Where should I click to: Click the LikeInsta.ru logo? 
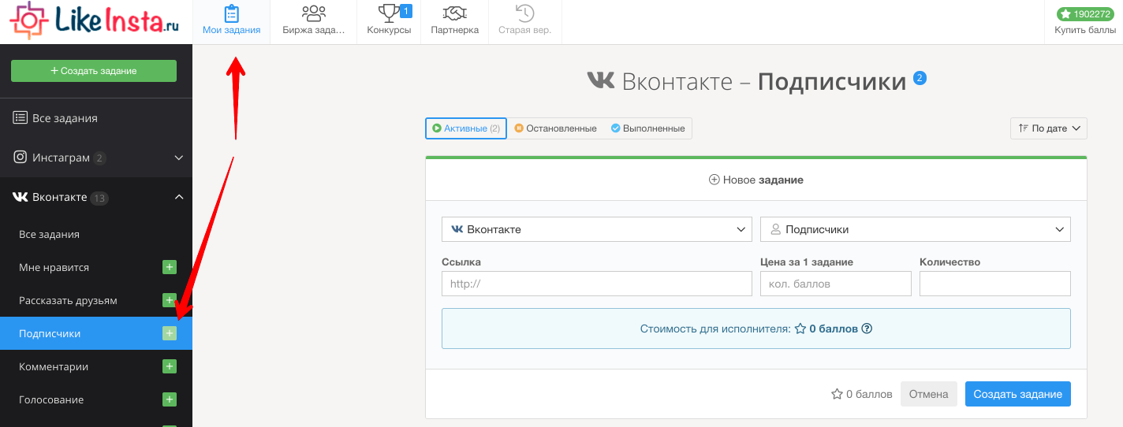click(94, 20)
